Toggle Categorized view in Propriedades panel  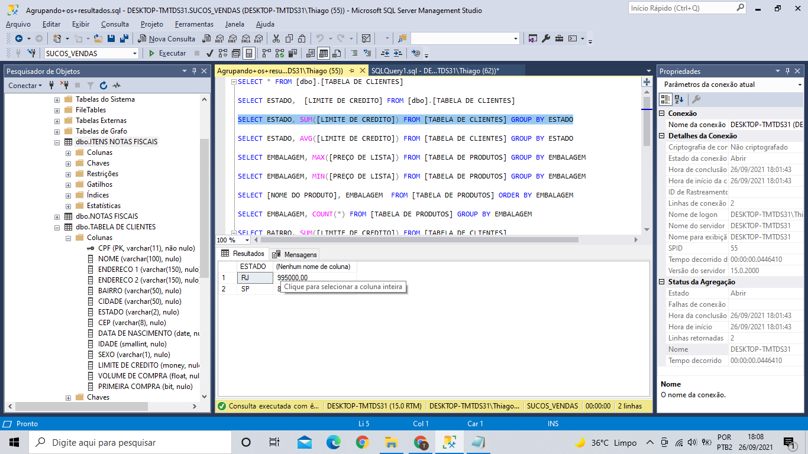point(665,99)
